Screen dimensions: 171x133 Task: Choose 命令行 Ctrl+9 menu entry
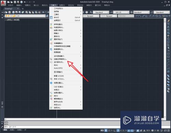tap(66, 17)
